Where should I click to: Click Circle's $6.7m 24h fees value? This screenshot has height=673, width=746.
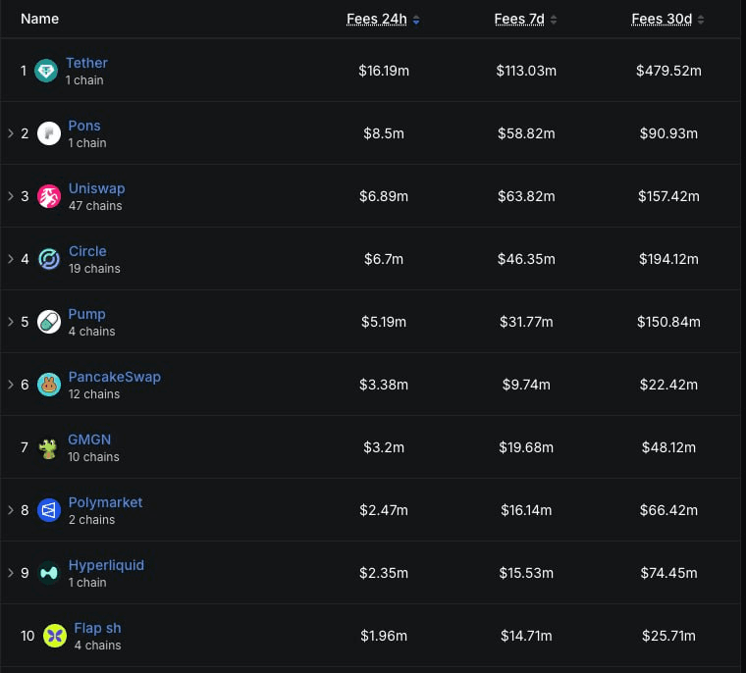tap(384, 259)
